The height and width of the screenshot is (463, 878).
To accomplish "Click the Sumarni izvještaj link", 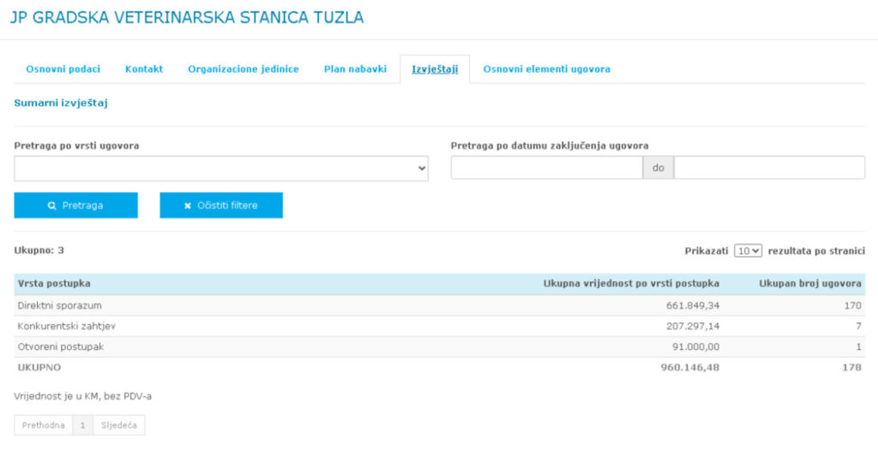I will pyautogui.click(x=61, y=103).
